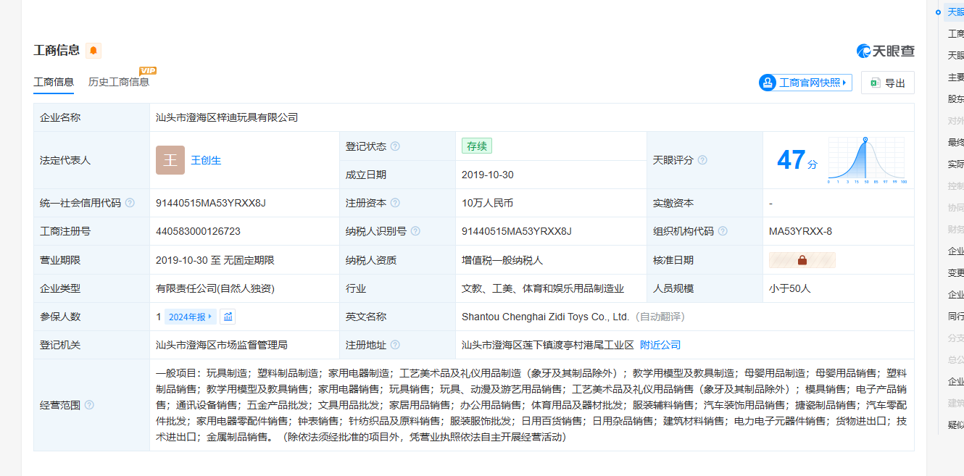Screen dimensions: 964x476
Task: Click the 工商官网快照 button
Action: [x=805, y=83]
